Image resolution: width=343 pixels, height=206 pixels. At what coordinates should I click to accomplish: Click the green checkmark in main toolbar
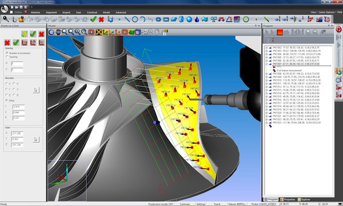(x=93, y=19)
